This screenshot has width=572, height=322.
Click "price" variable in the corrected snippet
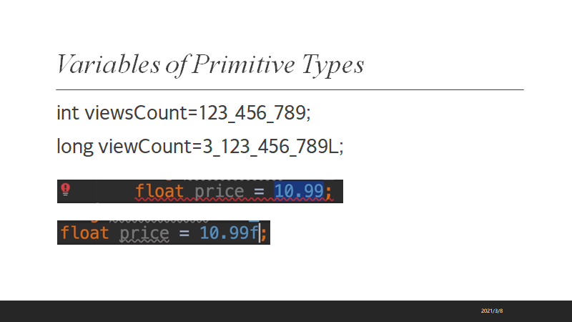(x=144, y=233)
